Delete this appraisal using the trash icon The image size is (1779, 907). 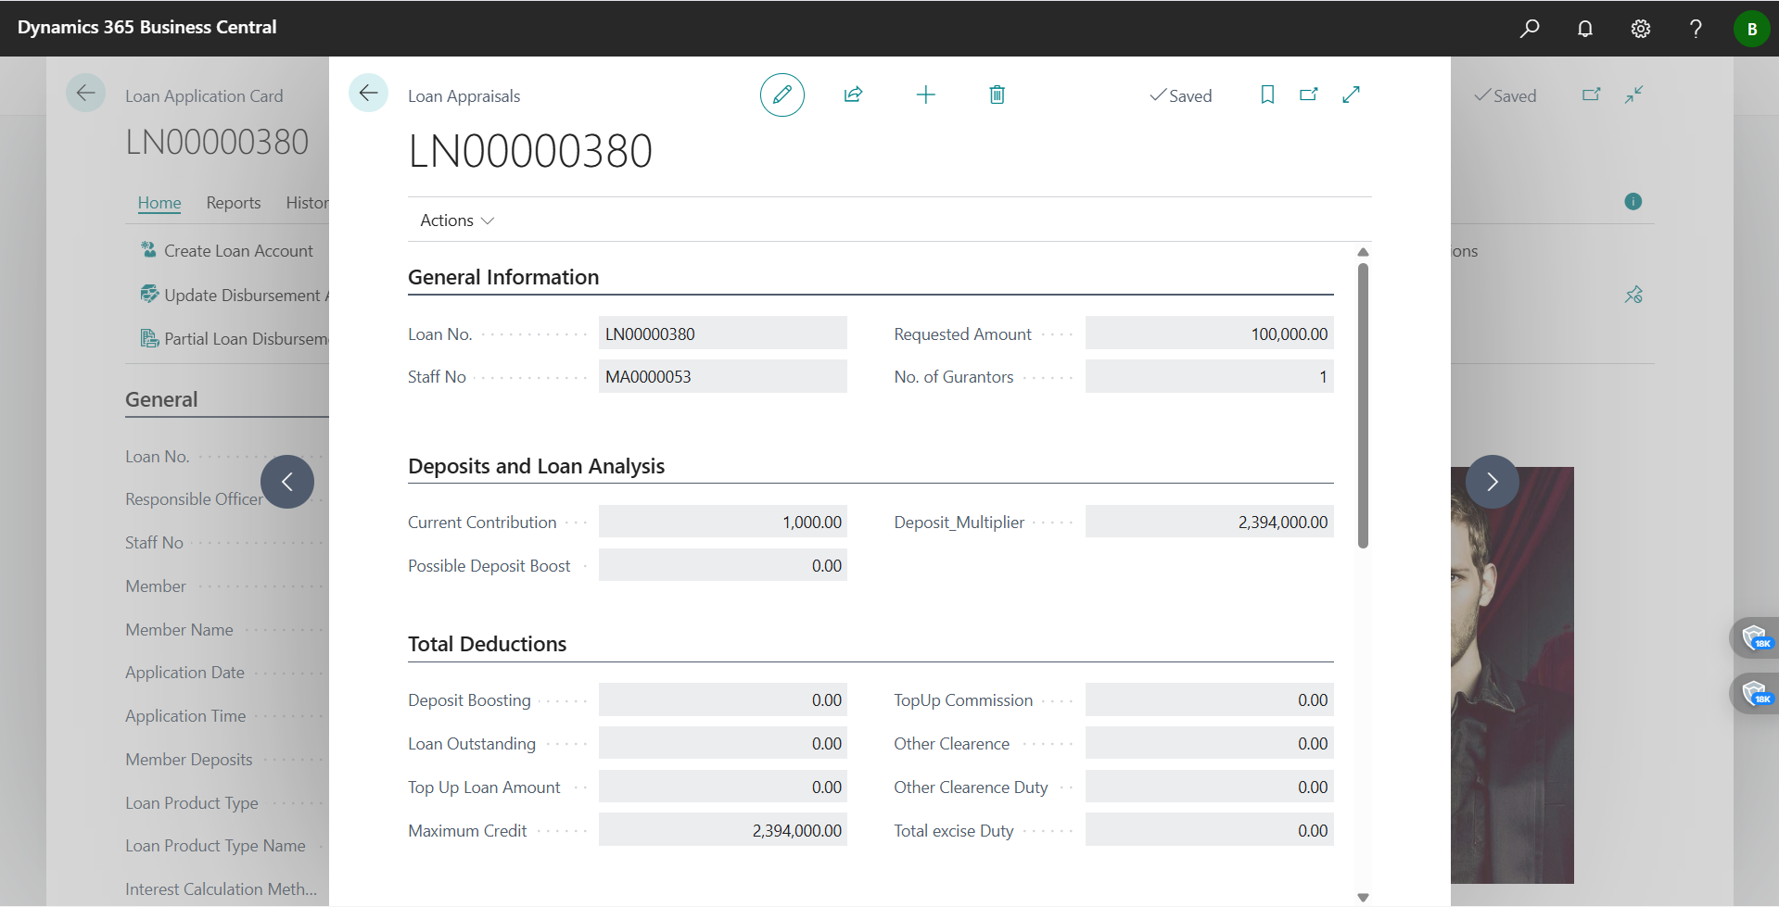point(997,94)
